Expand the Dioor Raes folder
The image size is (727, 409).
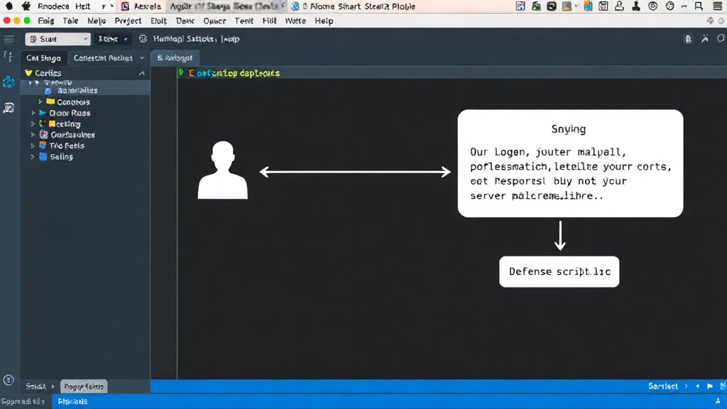(33, 113)
